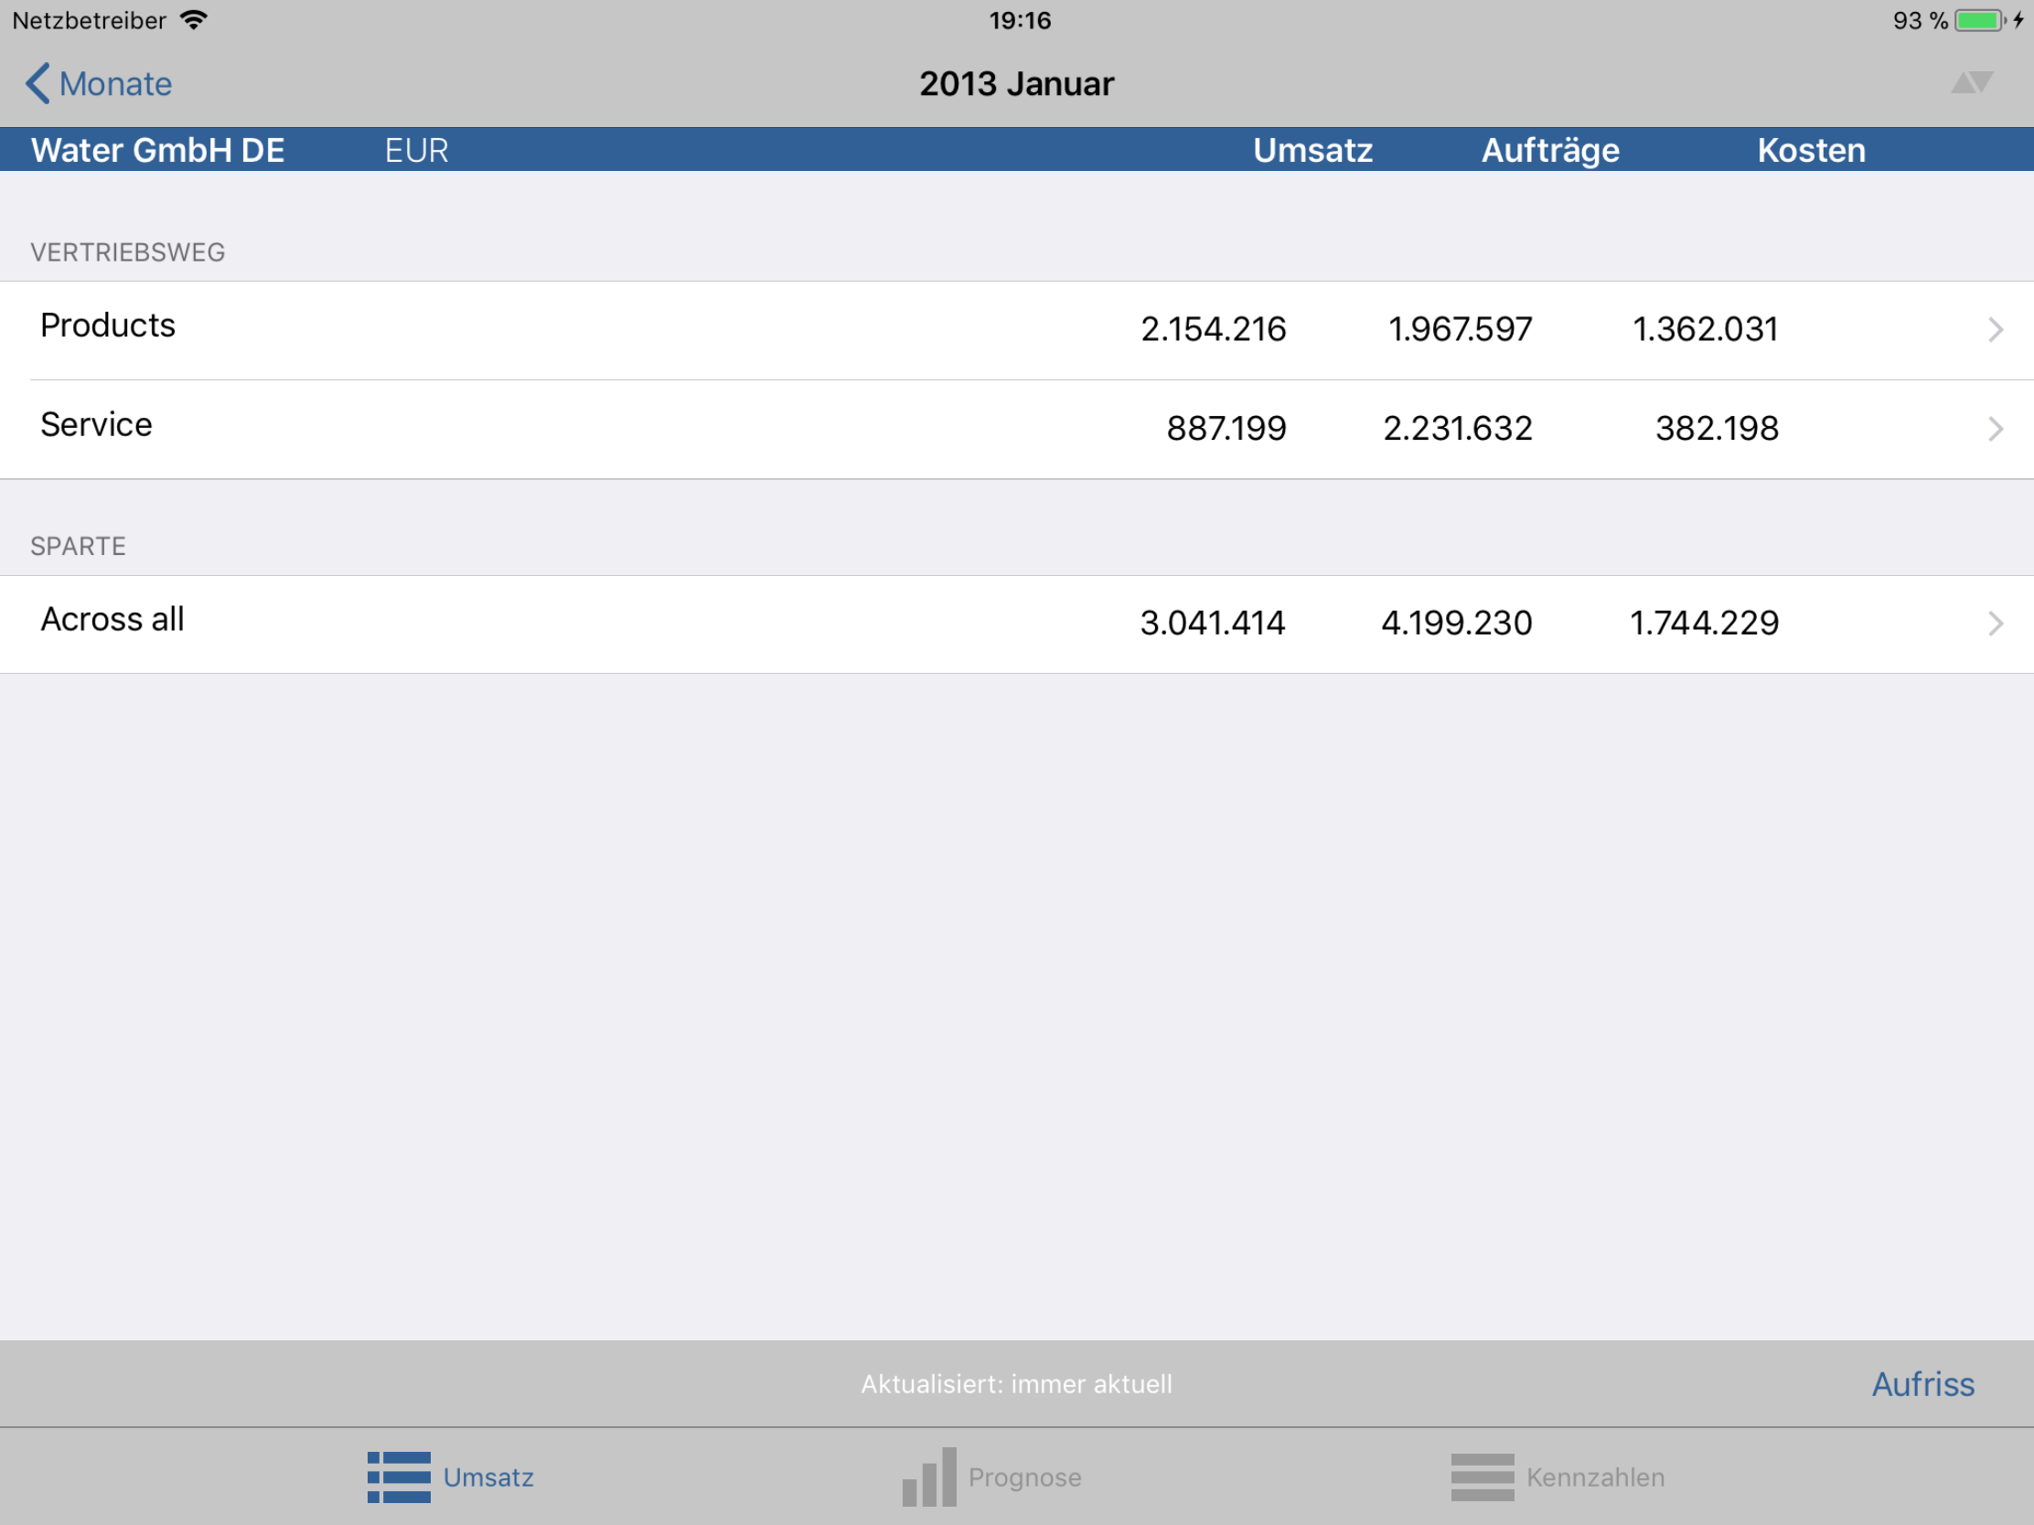Tap Across all Umsatz value 3.041.414

coord(1212,624)
